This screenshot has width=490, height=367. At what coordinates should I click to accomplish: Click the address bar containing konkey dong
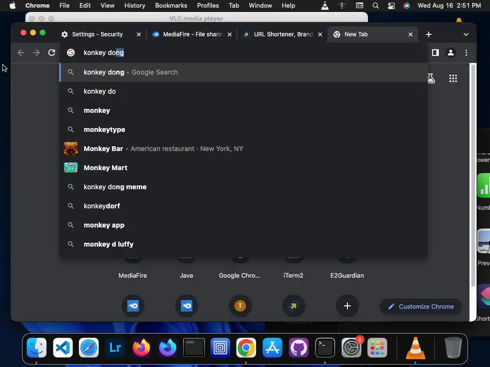(244, 53)
